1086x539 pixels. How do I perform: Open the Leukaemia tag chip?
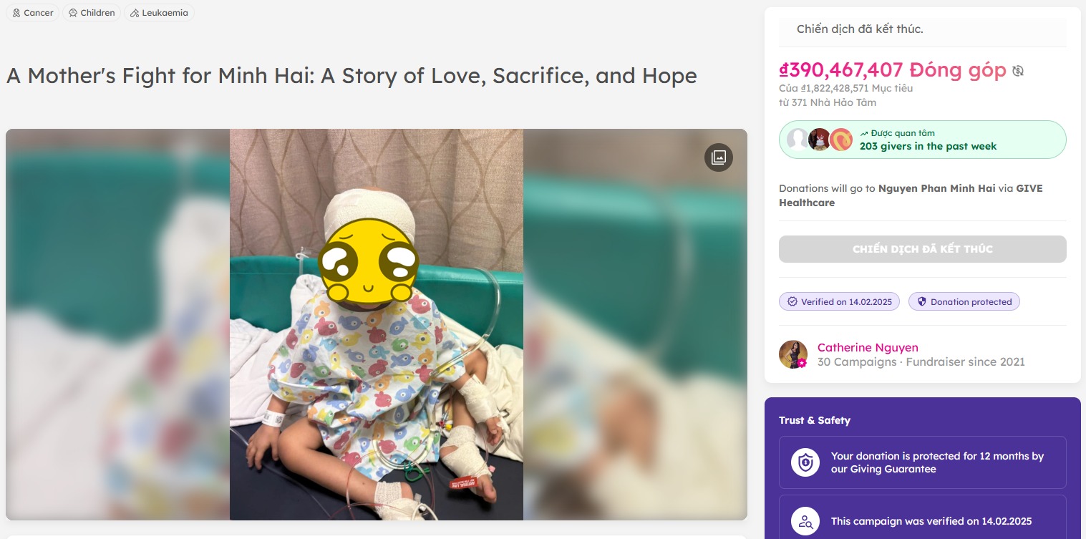pyautogui.click(x=159, y=13)
